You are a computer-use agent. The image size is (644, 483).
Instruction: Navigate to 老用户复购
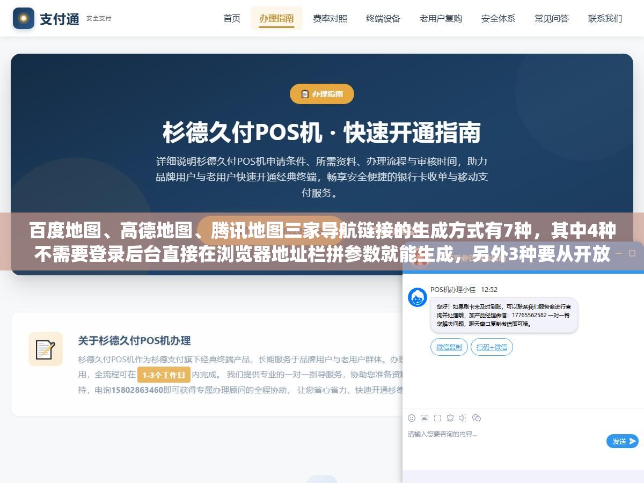441,18
